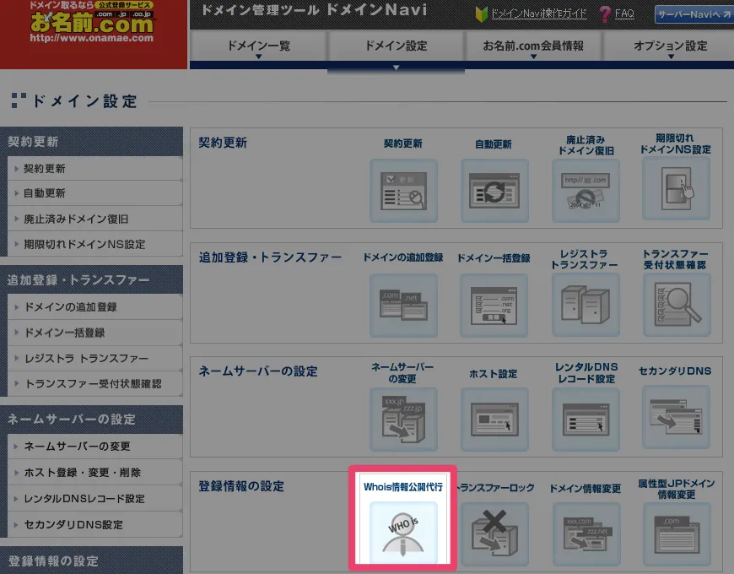Select the レンタルDNSレコード設定 icon
Image resolution: width=734 pixels, height=574 pixels.
586,419
